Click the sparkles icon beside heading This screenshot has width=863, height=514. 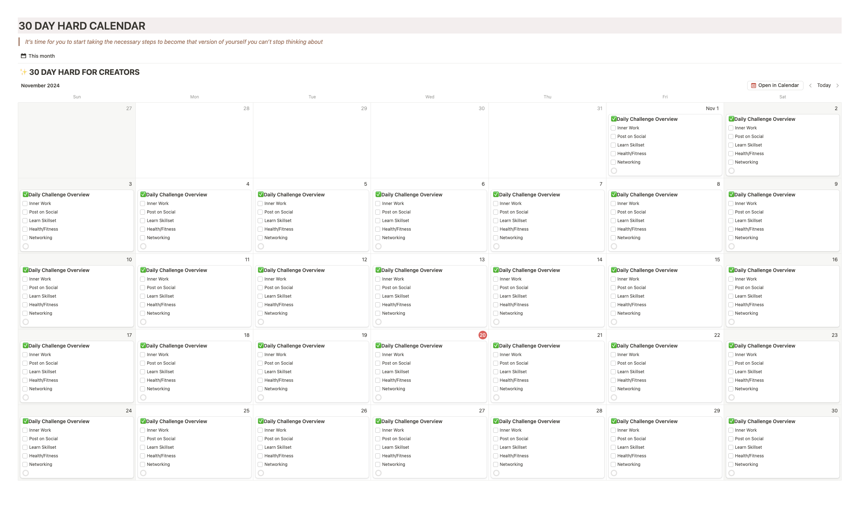pyautogui.click(x=23, y=72)
